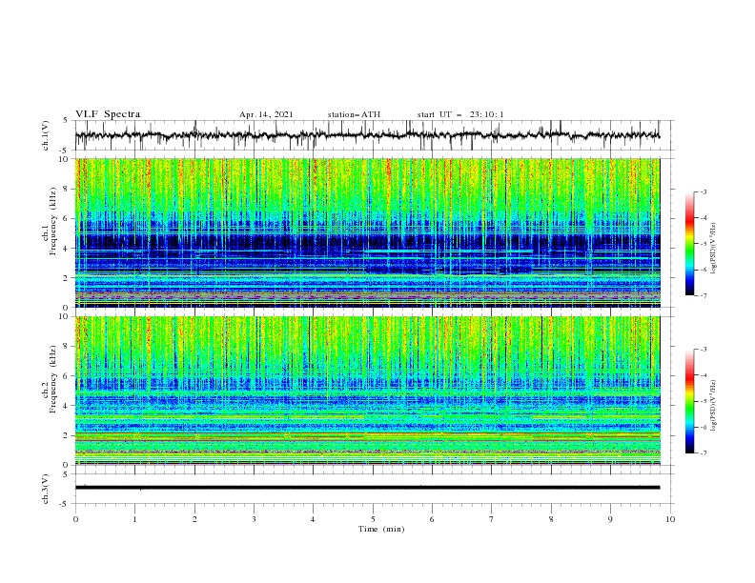Click the "5" volt tick of ch.1(V) axis
The width and height of the screenshot is (755, 583).
(x=66, y=121)
